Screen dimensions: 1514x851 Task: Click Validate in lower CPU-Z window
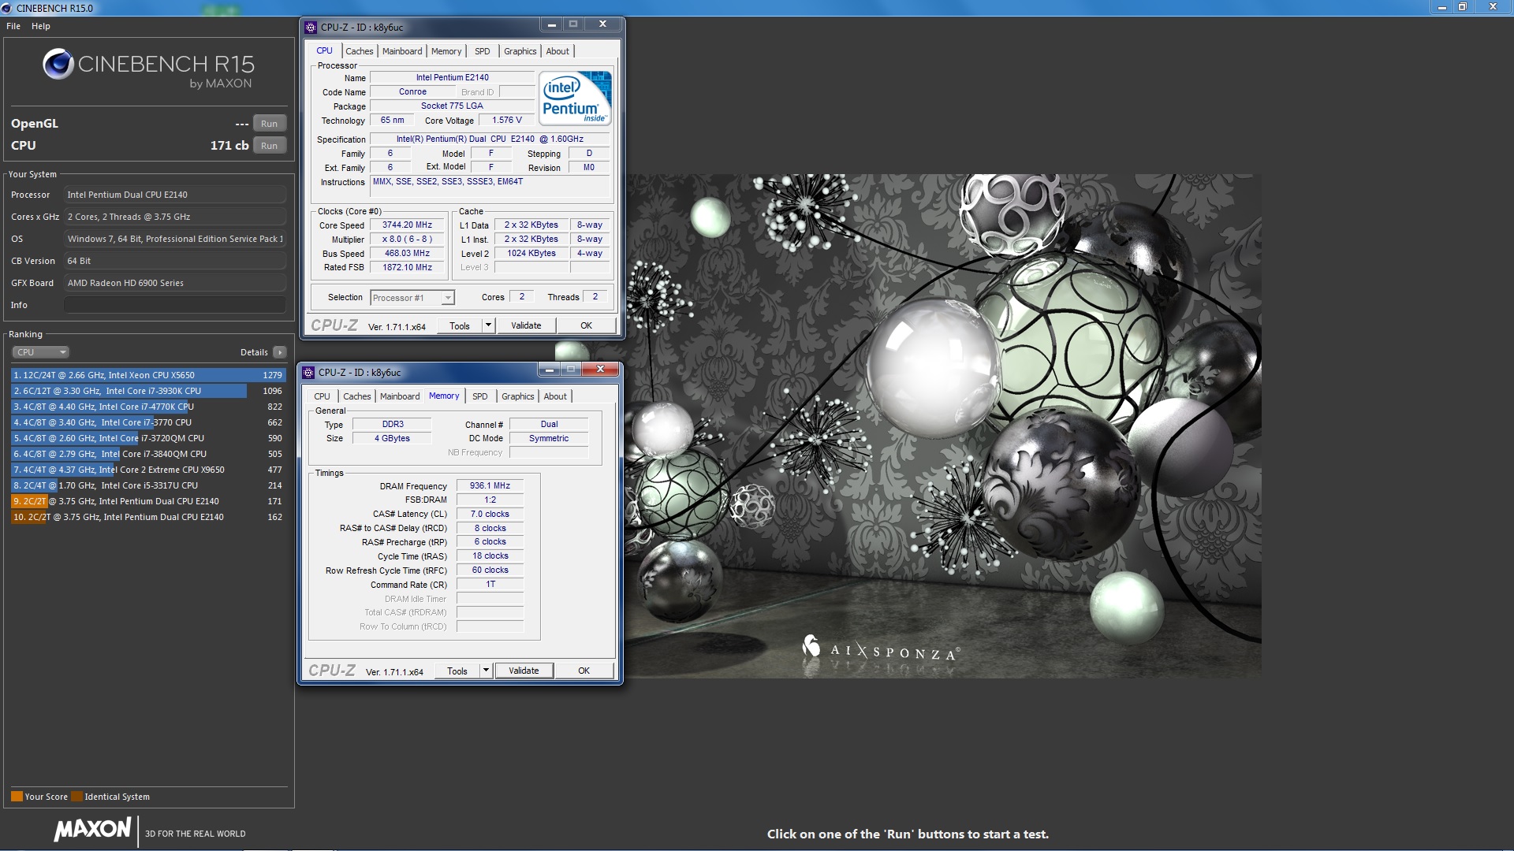(524, 671)
